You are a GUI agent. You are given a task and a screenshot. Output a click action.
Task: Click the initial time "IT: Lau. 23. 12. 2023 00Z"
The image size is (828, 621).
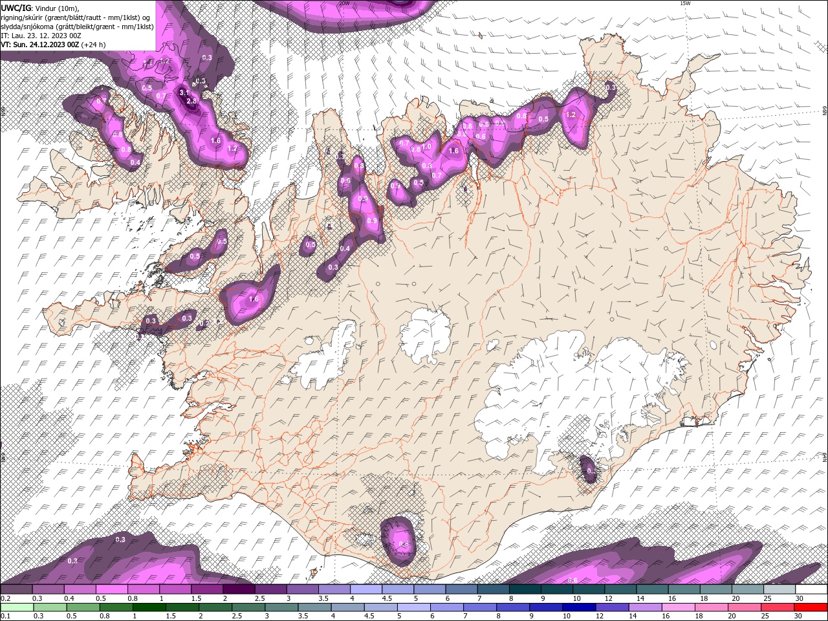pos(41,36)
